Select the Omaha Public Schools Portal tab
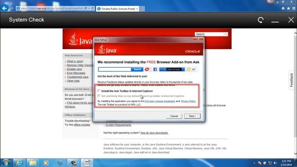This screenshot has height=167, width=297. (x=117, y=9)
